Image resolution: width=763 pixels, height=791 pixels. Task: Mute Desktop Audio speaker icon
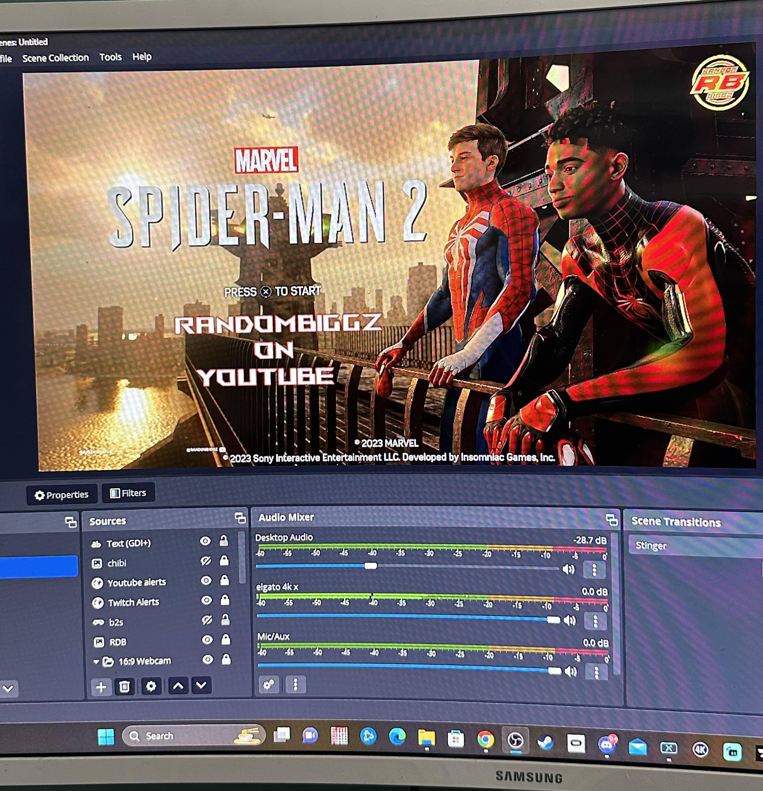[568, 569]
